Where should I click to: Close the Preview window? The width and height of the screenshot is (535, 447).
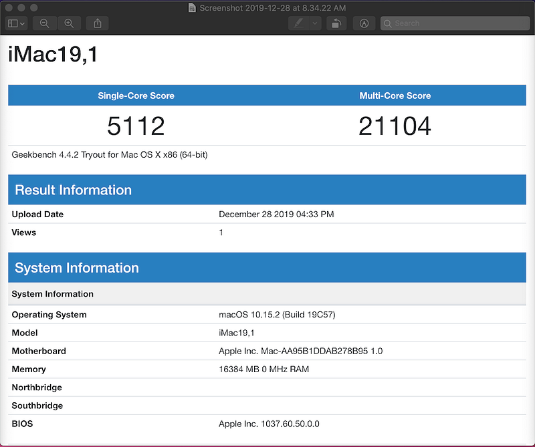(9, 7)
